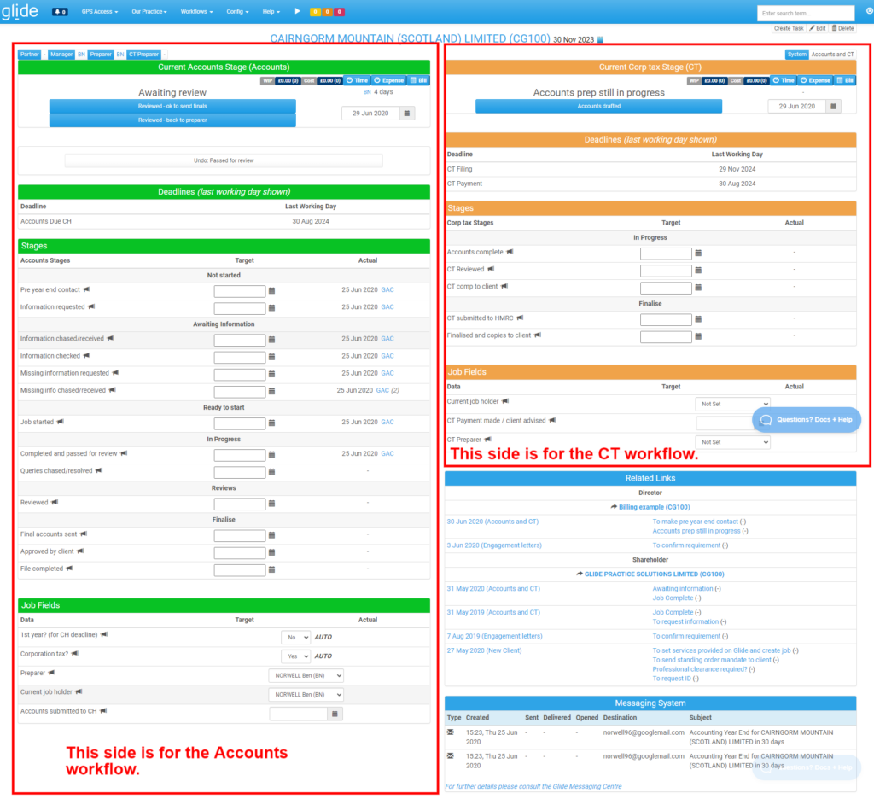Click the play icon in the top bar
The height and width of the screenshot is (799, 874).
297,11
